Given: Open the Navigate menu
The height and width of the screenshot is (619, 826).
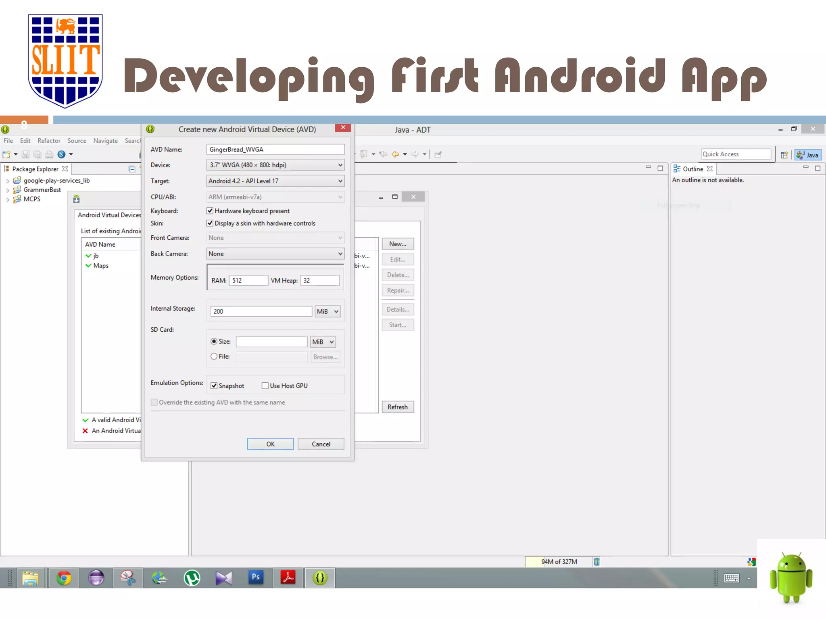Looking at the screenshot, I should (105, 141).
